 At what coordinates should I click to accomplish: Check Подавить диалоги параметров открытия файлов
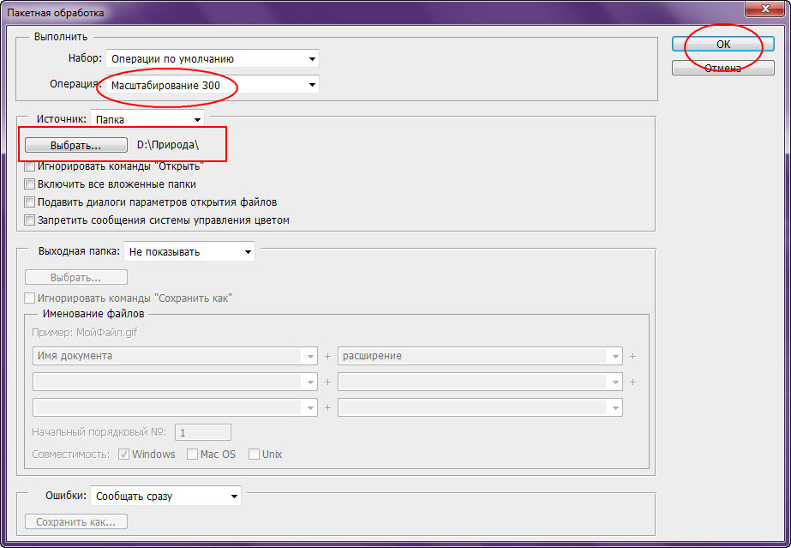pyautogui.click(x=30, y=202)
